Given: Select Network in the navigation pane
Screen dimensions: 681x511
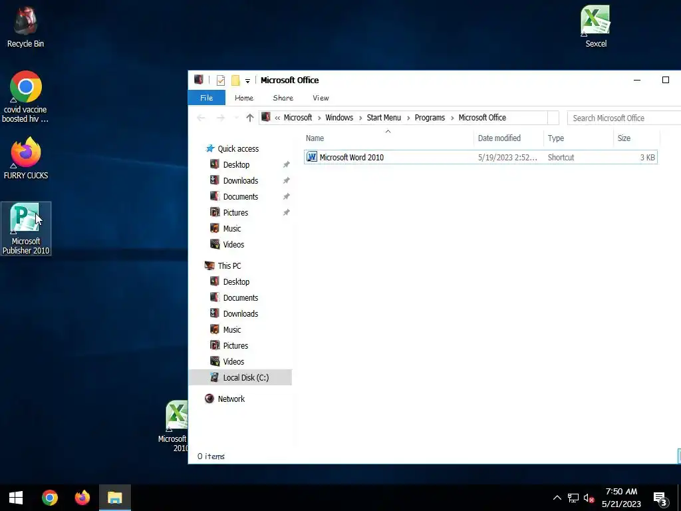Looking at the screenshot, I should coord(231,399).
